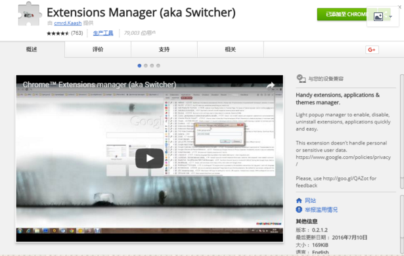Image resolution: width=404 pixels, height=256 pixels.
Task: Select the first carousel dot
Action: (x=139, y=66)
